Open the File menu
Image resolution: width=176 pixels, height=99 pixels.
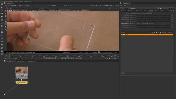2,1
